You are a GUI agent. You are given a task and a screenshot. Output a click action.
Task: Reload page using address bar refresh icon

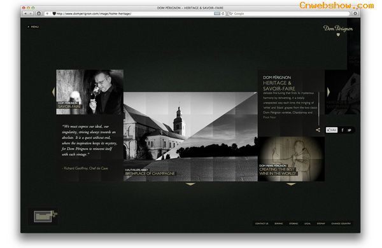(x=223, y=13)
